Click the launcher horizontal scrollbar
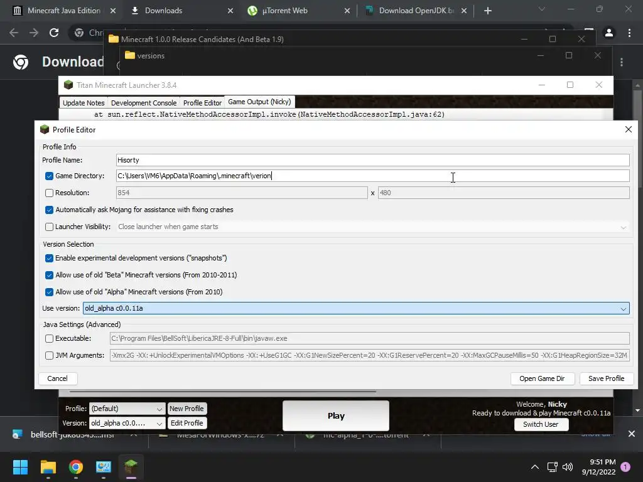 click(x=223, y=392)
